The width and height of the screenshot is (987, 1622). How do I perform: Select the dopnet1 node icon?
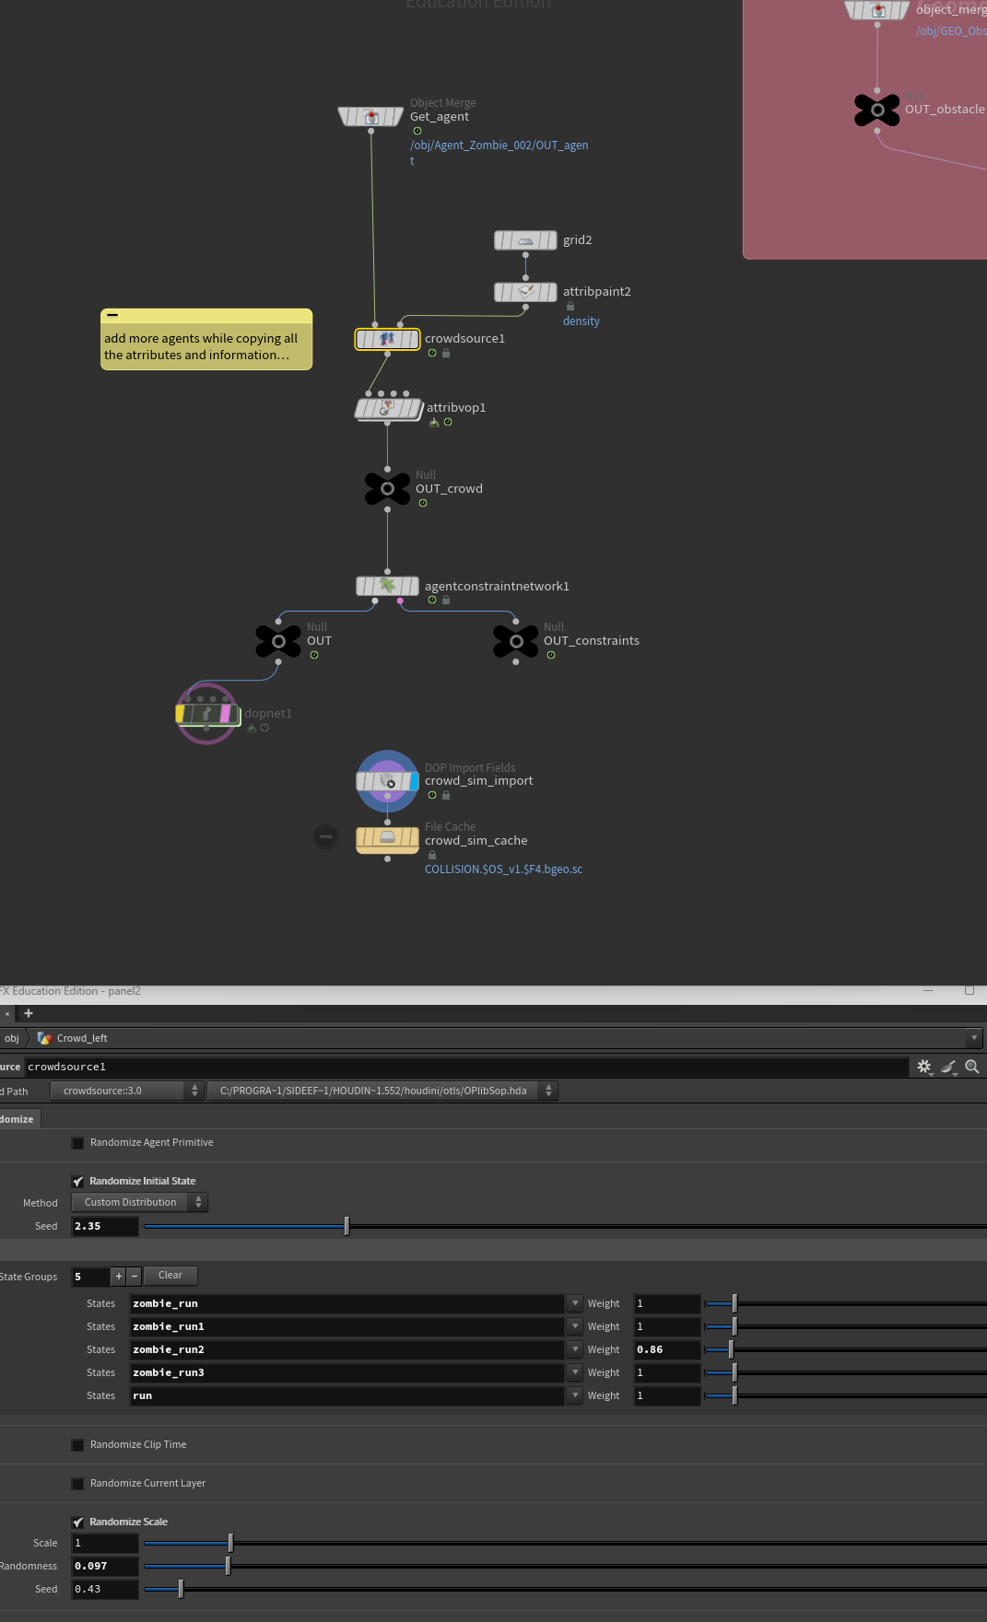207,714
